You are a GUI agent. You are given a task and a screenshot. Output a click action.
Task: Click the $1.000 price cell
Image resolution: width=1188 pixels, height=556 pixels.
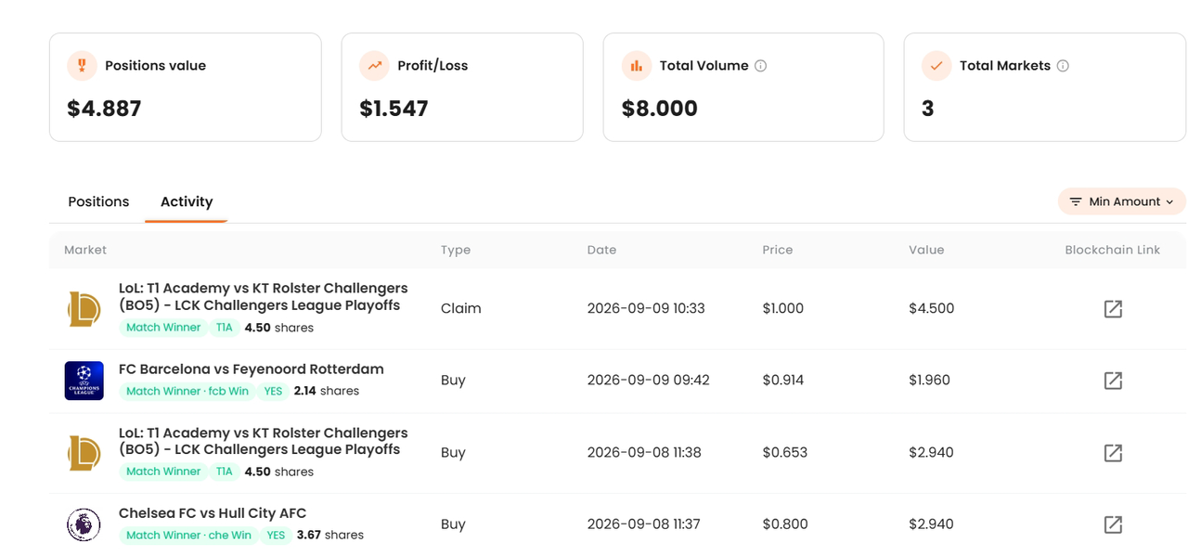tap(783, 308)
